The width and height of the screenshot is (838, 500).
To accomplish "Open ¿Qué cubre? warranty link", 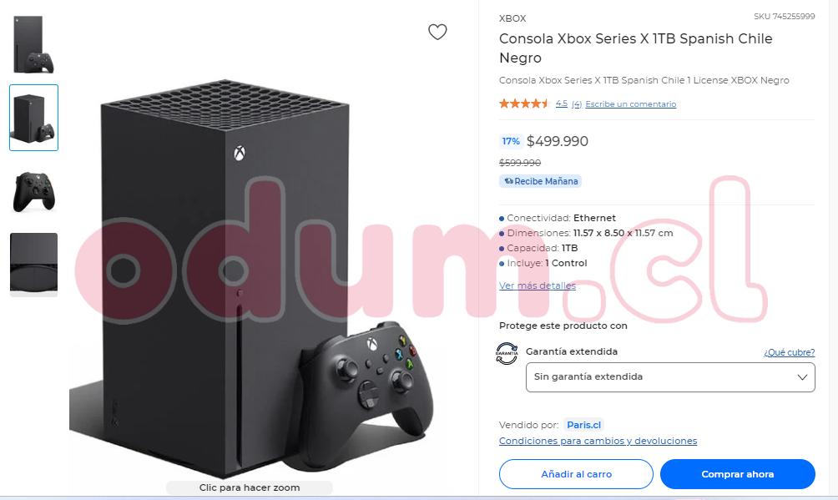I will coord(790,352).
